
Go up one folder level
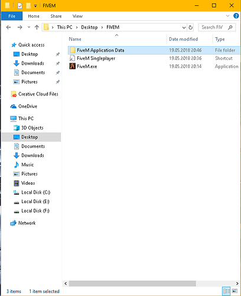(x=37, y=27)
